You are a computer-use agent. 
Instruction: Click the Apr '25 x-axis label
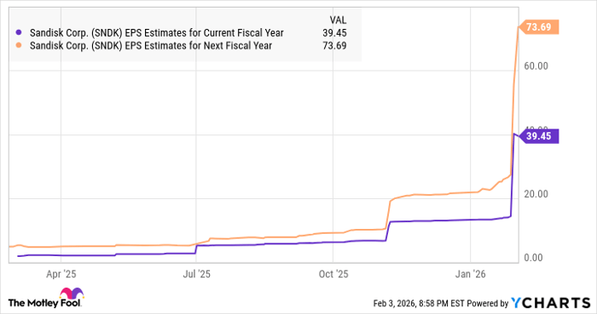point(61,274)
